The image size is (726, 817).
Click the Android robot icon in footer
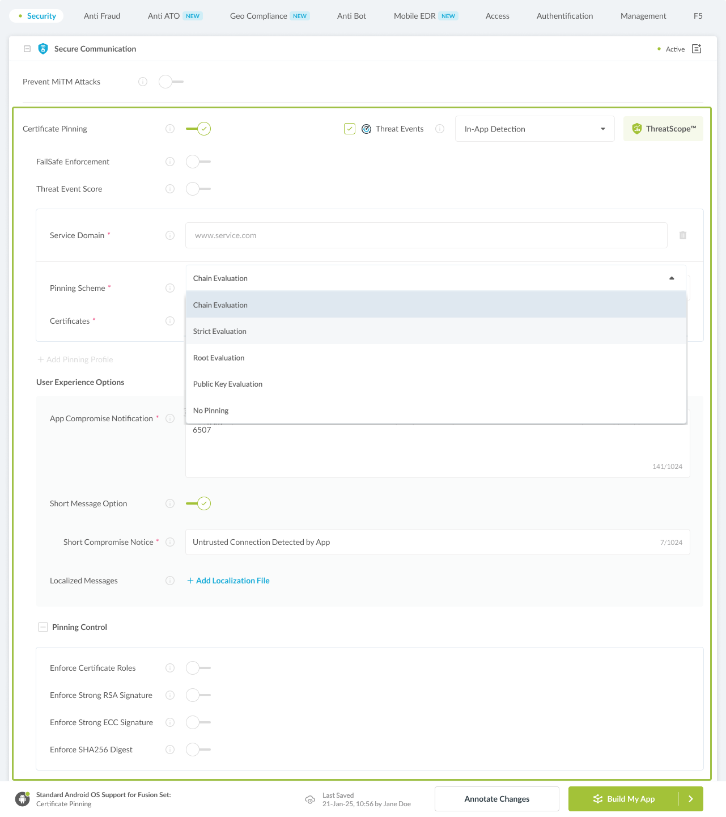[23, 799]
